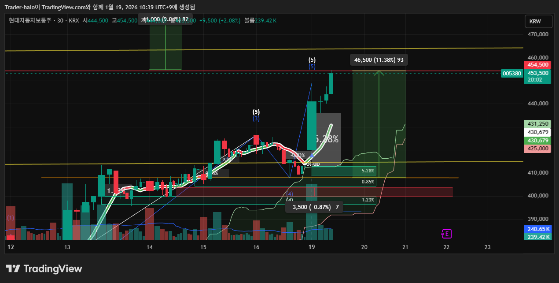Select the 005380 symbol price tag
This screenshot has height=283, width=559.
(x=512, y=73)
